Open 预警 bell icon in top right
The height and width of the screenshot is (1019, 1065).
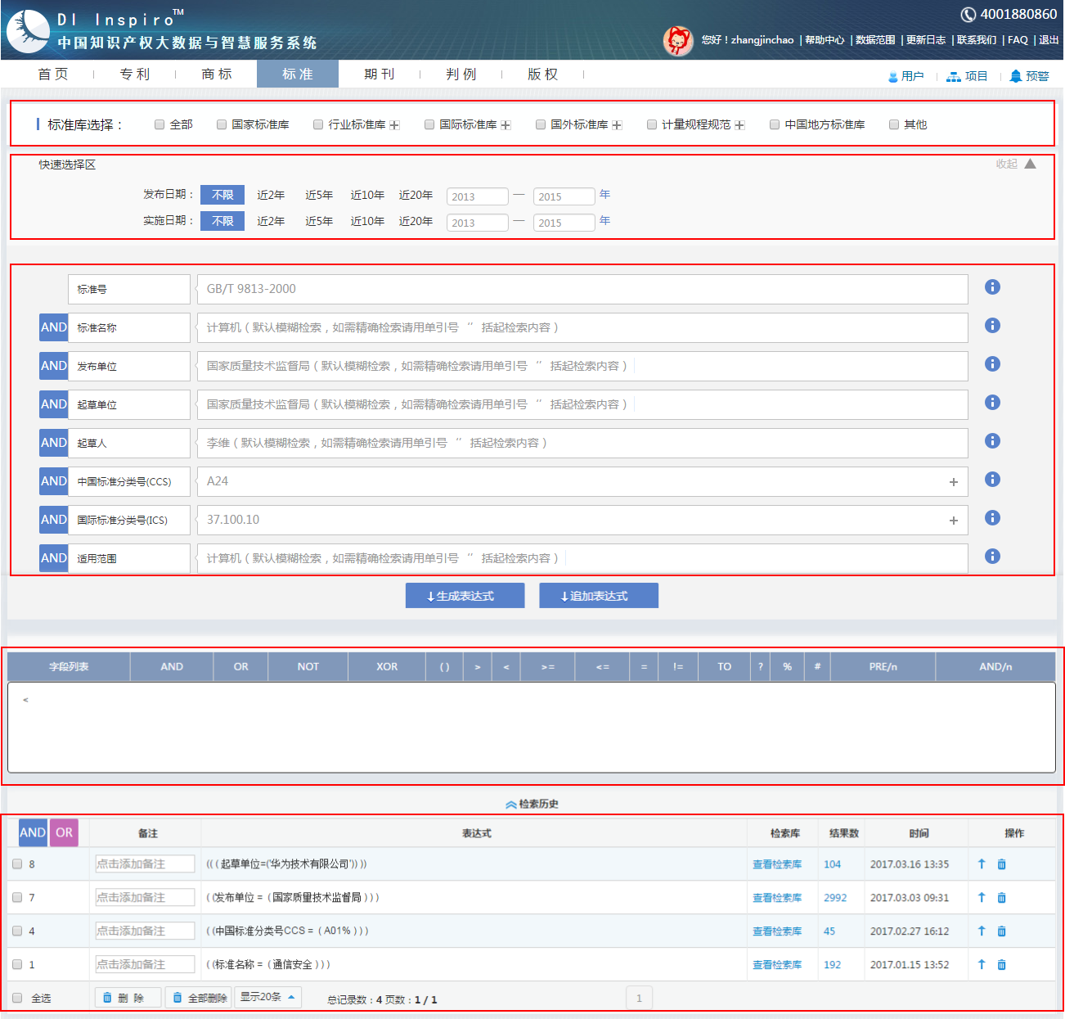point(1016,76)
